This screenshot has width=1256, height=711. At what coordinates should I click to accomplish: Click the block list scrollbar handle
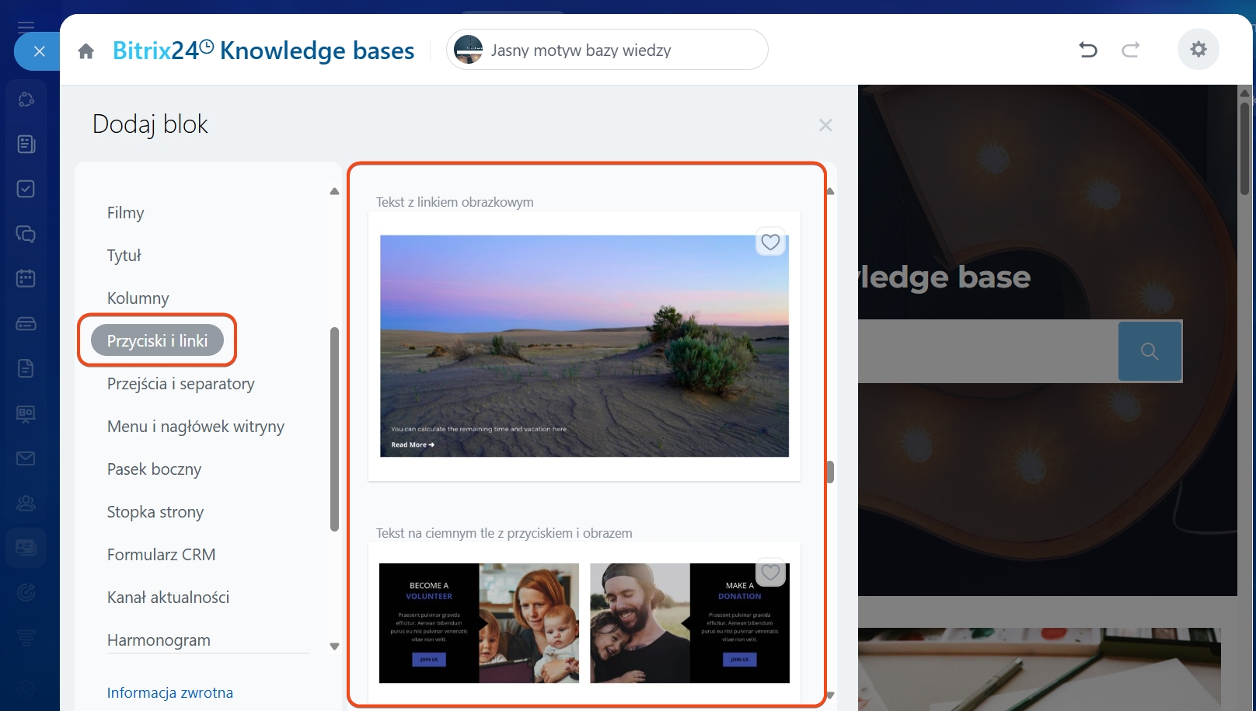pos(830,472)
